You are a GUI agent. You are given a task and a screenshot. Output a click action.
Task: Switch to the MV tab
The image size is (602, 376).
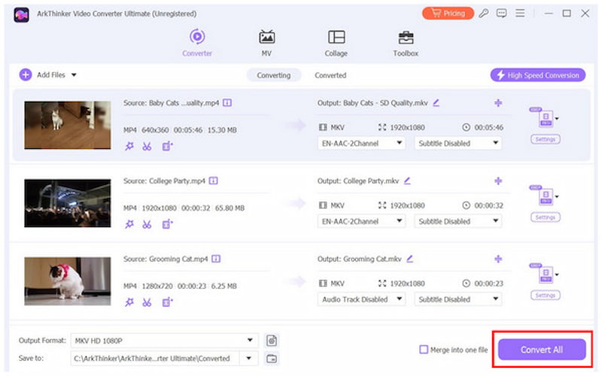tap(266, 43)
